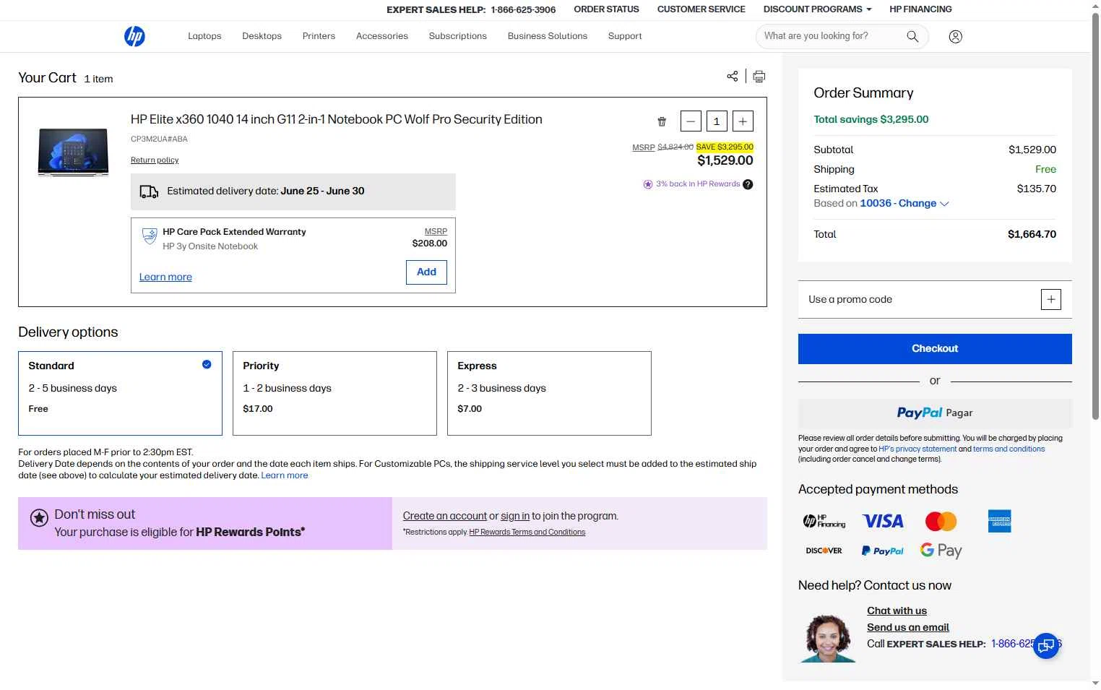This screenshot has width=1101, height=690.
Task: Click the blue Checkout button
Action: 935,349
